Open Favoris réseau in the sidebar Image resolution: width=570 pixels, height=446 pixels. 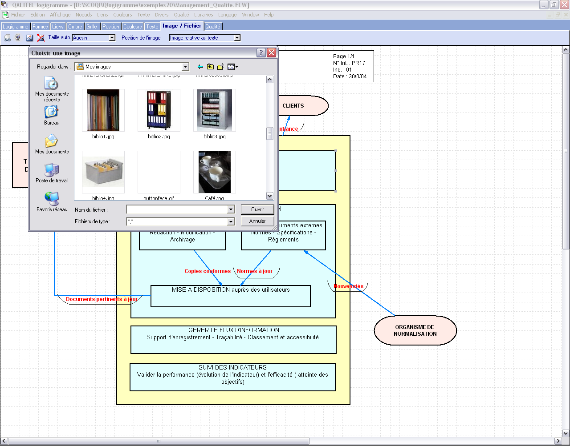52,202
